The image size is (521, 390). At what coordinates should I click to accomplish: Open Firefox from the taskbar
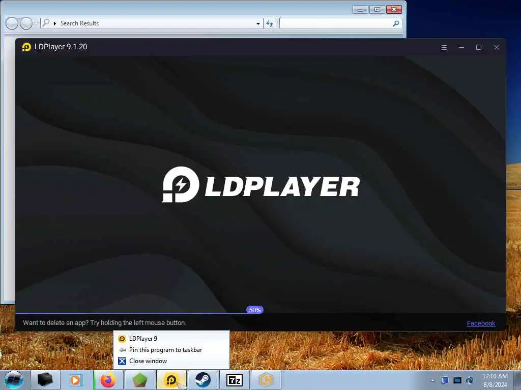(108, 380)
